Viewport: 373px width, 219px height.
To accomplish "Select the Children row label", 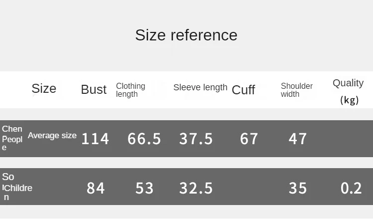I will pos(17,188).
